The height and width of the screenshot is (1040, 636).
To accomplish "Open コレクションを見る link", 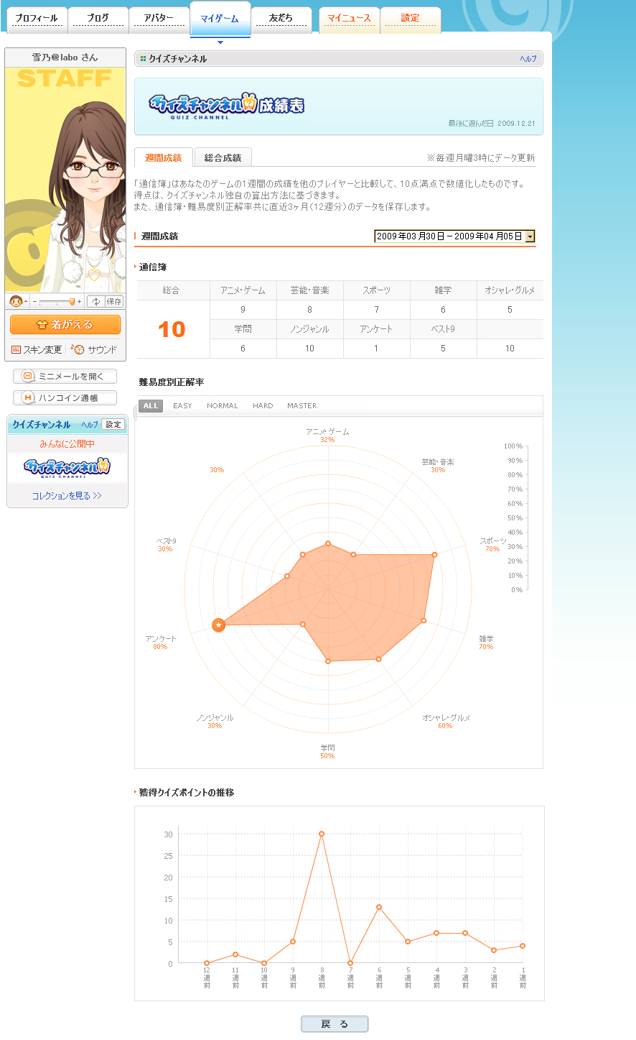I will coord(67,496).
